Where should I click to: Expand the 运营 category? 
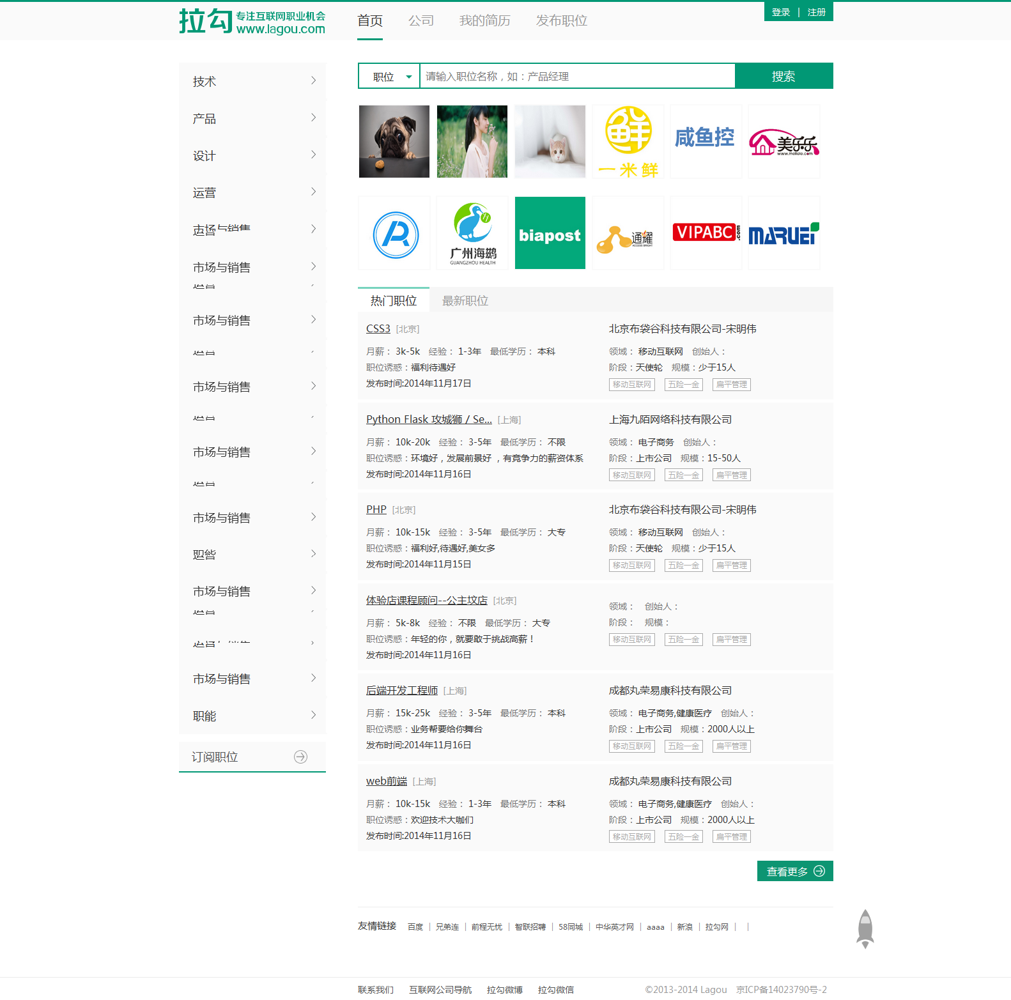pyautogui.click(x=252, y=192)
